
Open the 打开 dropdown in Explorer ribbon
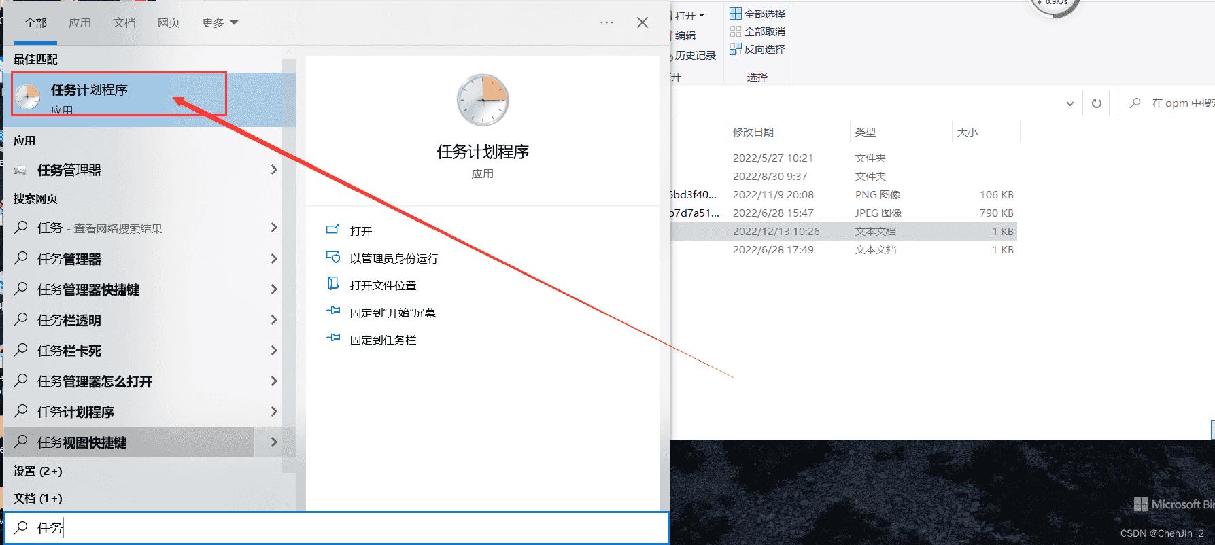(x=689, y=15)
